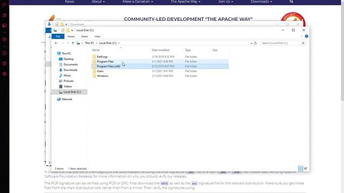
Task: Click the Refresh button beside address bar
Action: (x=255, y=43)
